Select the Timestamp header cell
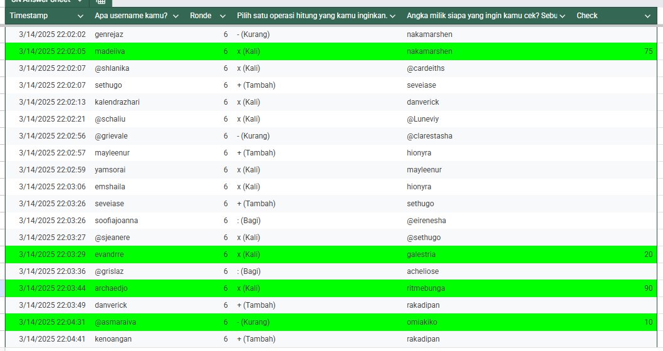663x351 pixels. click(48, 16)
